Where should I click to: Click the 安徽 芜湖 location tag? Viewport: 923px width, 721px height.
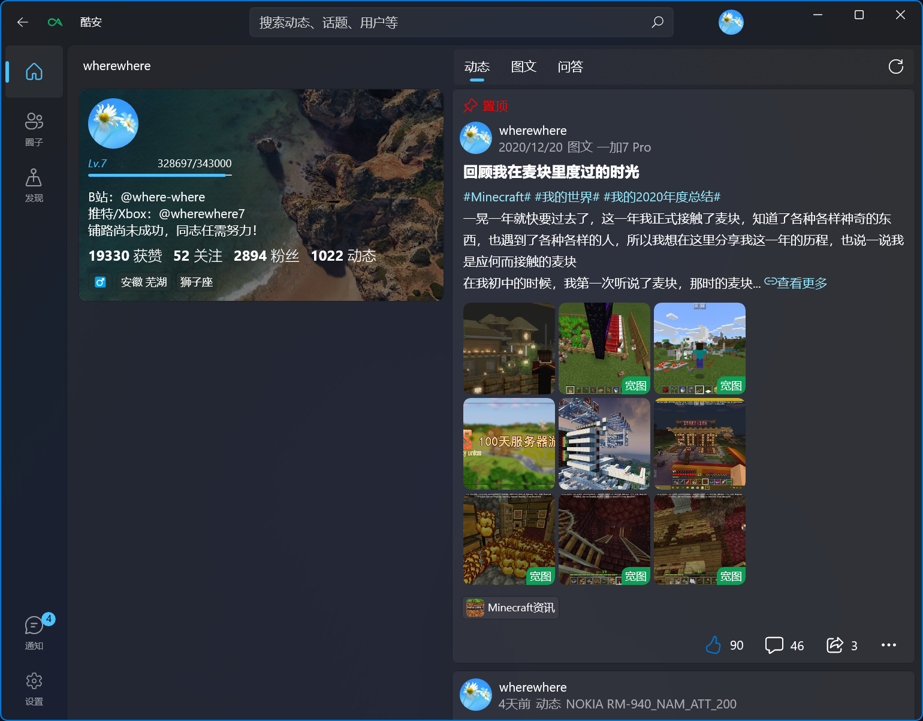144,282
